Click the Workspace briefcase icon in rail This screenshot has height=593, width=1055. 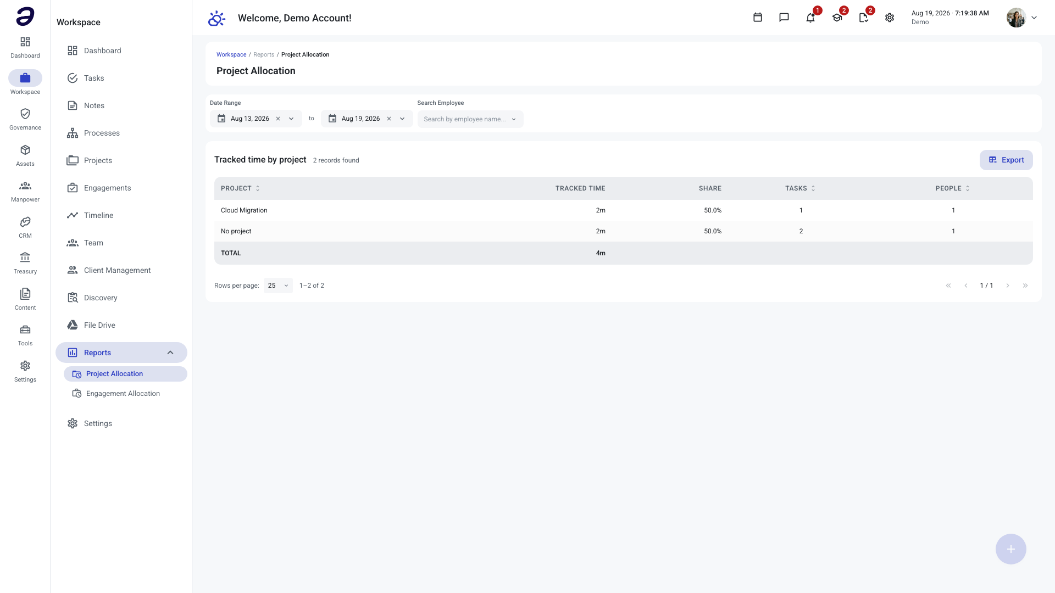point(25,78)
